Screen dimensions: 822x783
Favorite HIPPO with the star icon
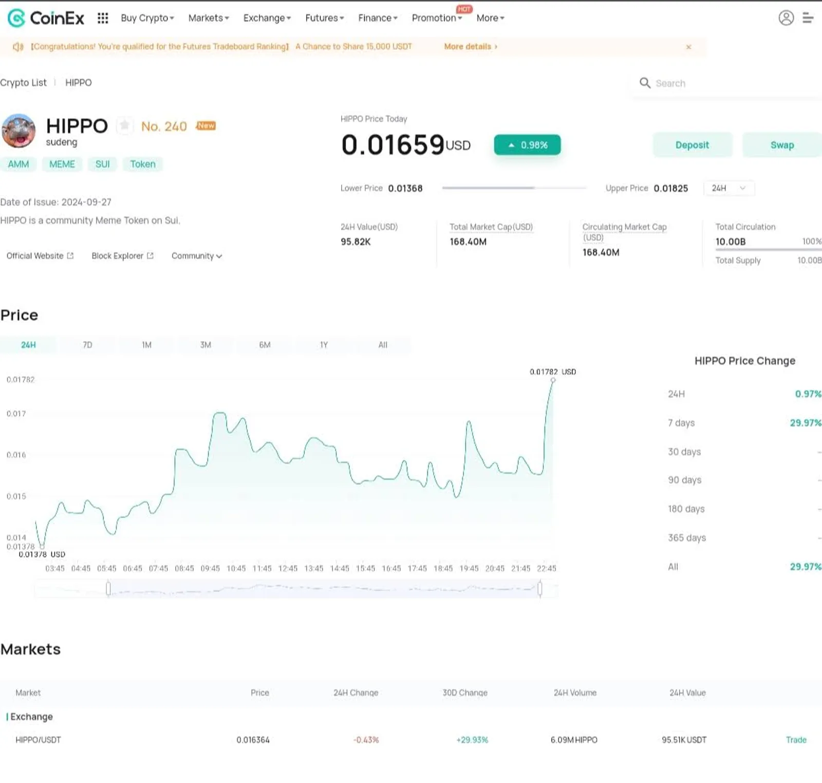[x=124, y=125]
